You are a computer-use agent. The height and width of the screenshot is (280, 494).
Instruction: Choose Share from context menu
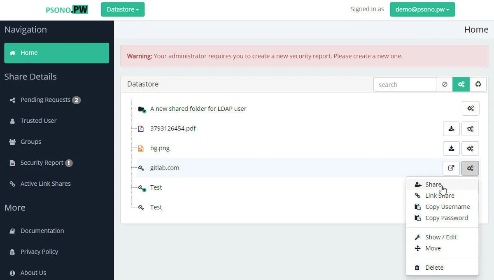tap(442, 184)
